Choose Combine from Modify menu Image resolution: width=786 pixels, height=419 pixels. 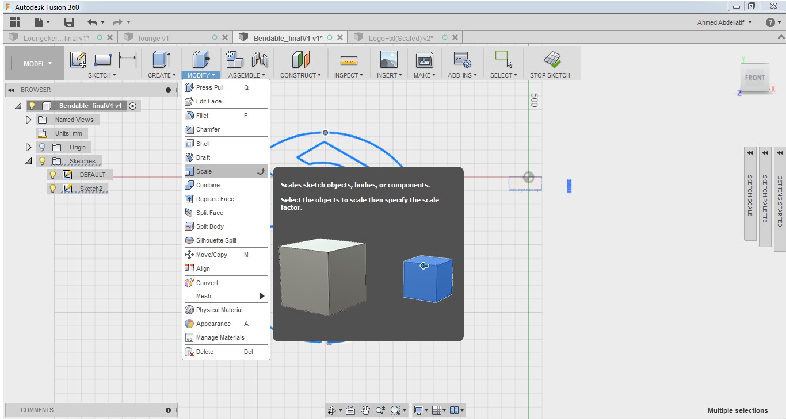[x=226, y=185]
